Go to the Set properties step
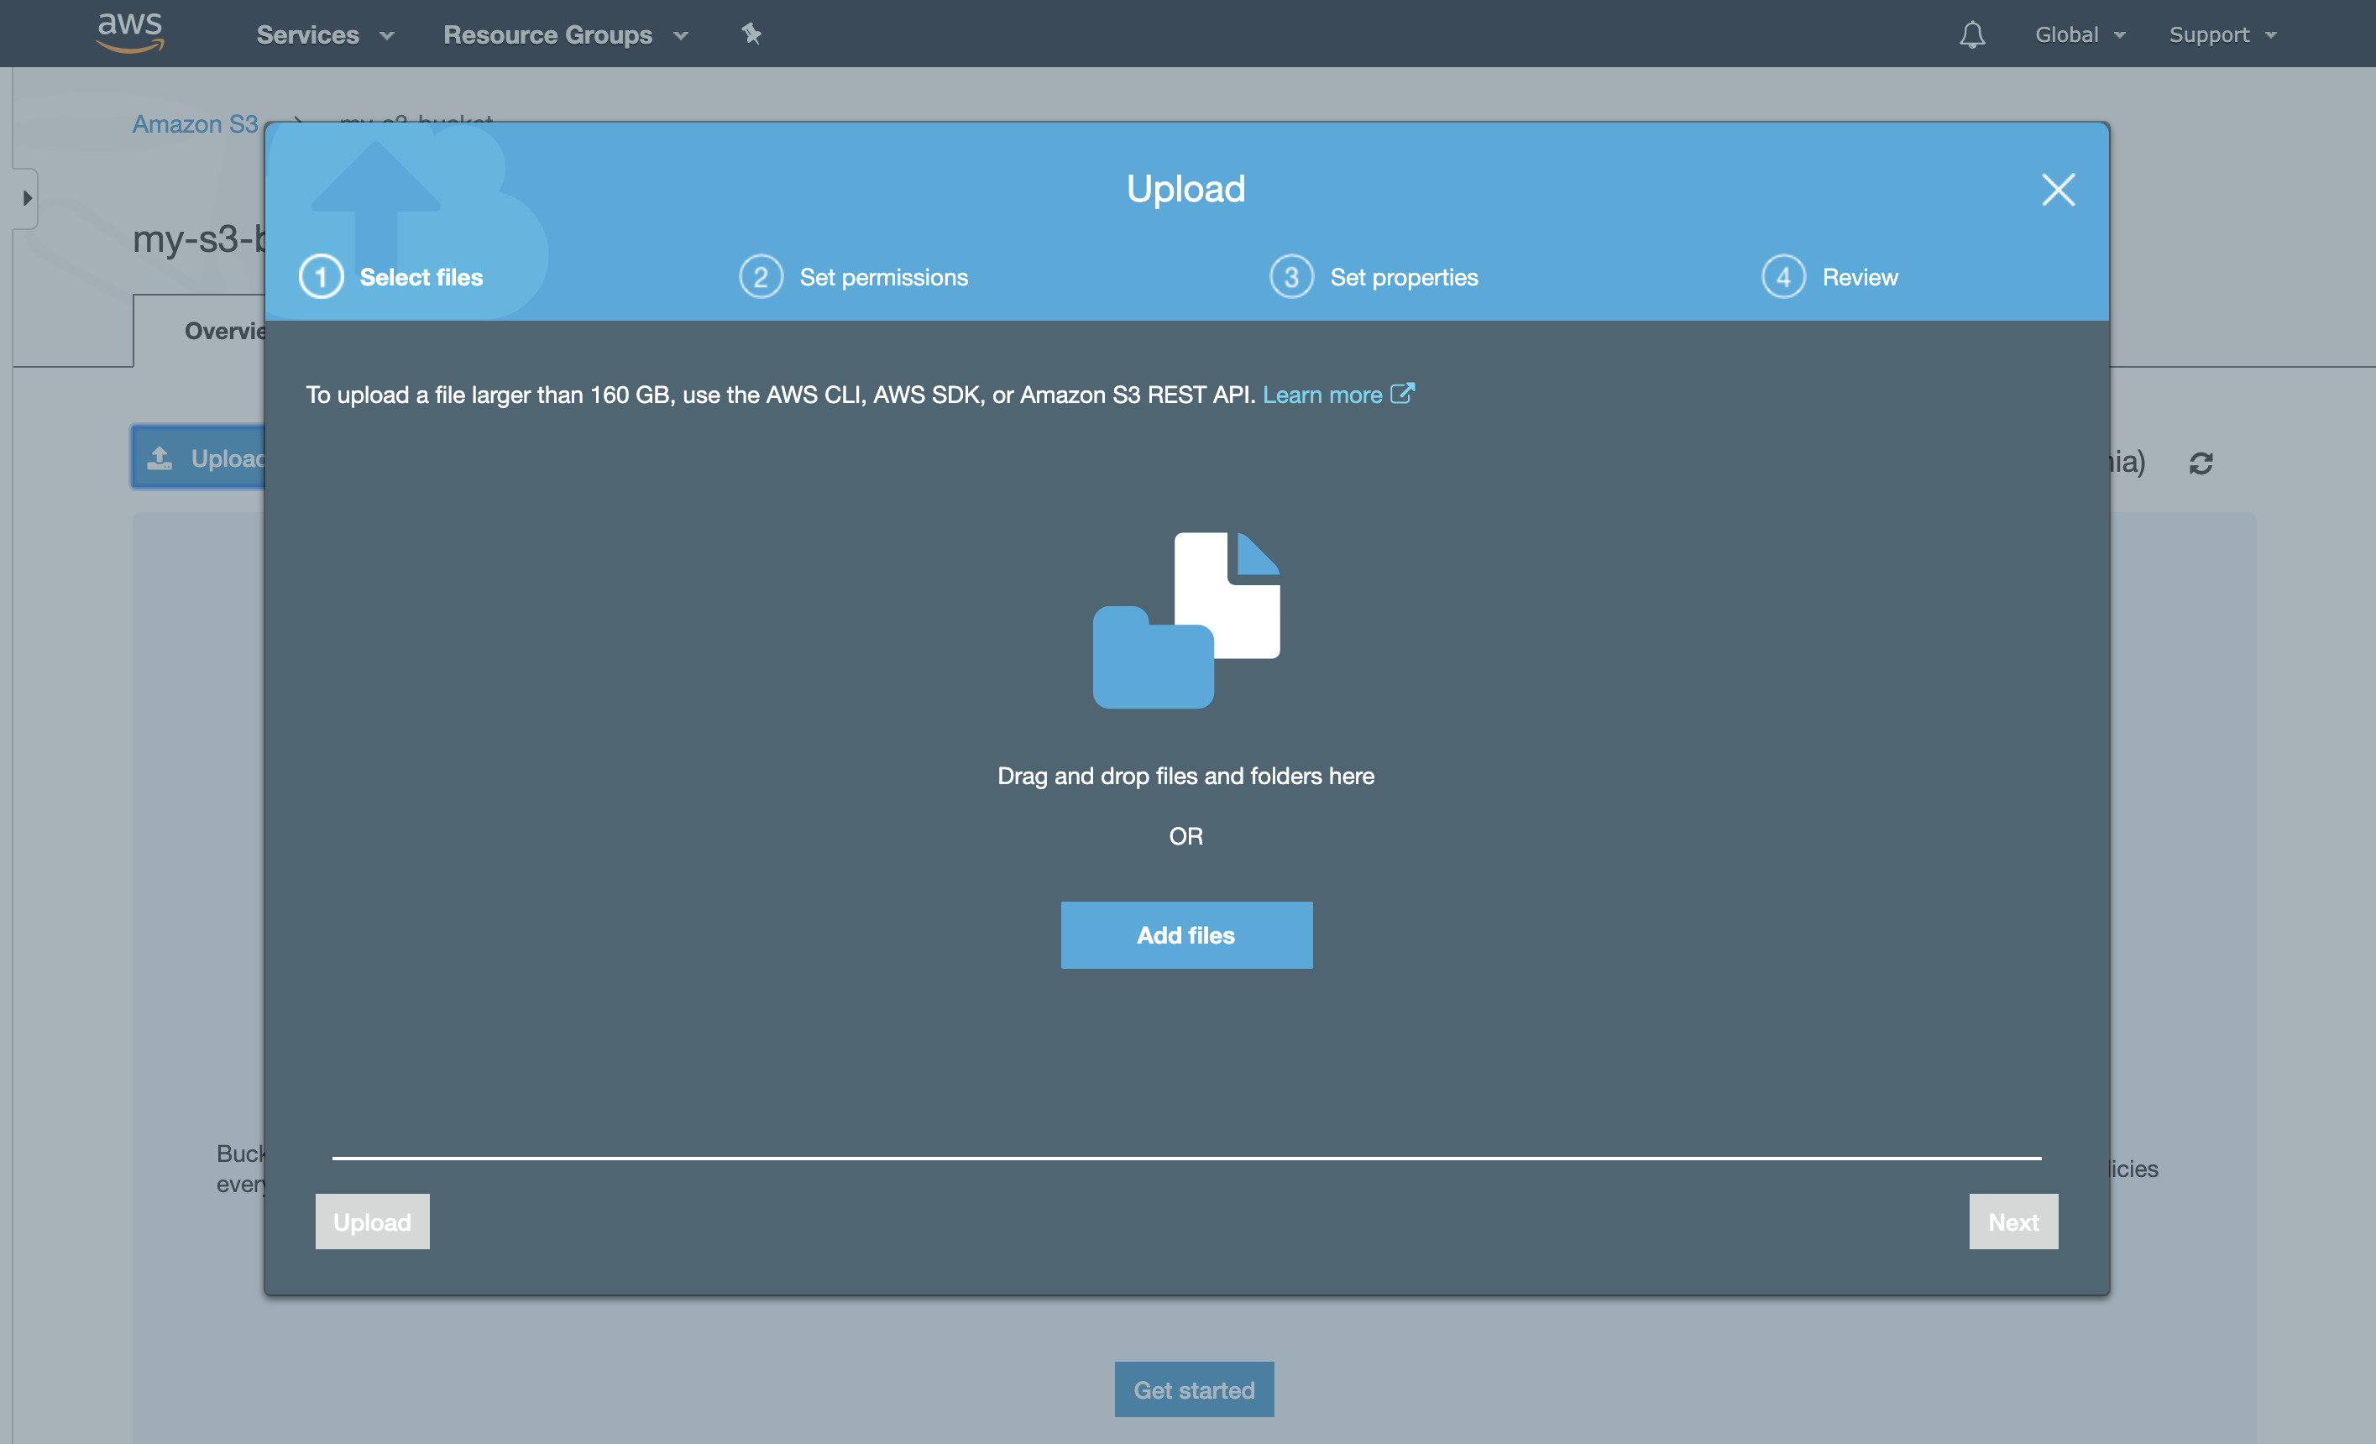This screenshot has width=2376, height=1444. (x=1404, y=277)
